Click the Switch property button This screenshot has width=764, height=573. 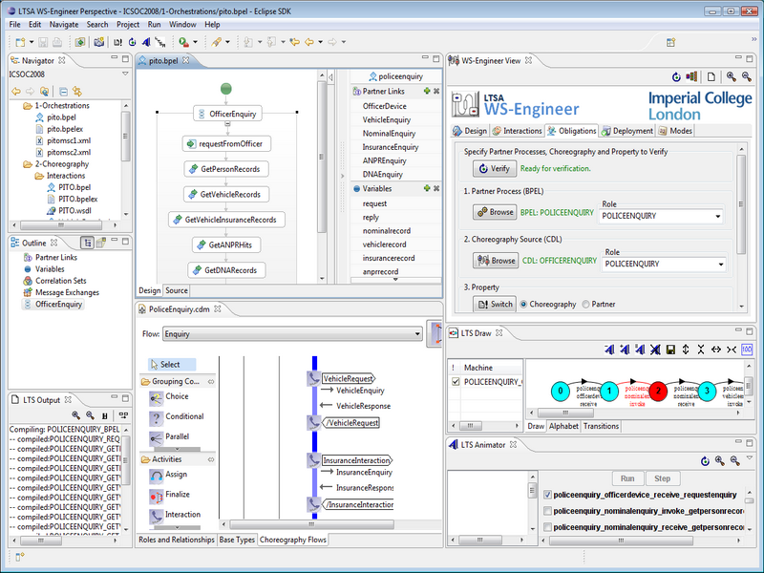click(495, 304)
